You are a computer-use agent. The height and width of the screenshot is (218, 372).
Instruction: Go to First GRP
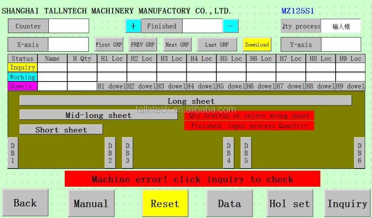click(109, 45)
